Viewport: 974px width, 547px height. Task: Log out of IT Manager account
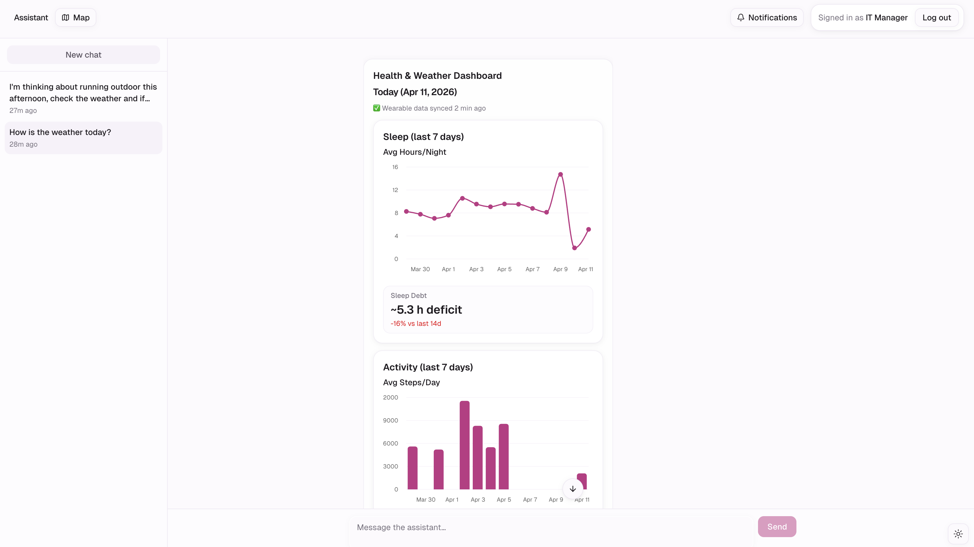click(x=936, y=17)
